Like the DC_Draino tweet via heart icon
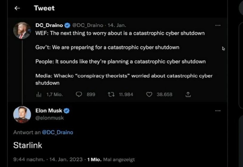 [x=149, y=95]
